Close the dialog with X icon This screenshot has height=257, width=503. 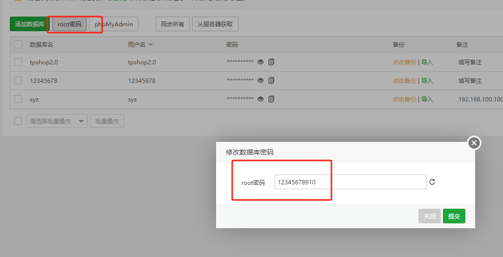tap(474, 143)
